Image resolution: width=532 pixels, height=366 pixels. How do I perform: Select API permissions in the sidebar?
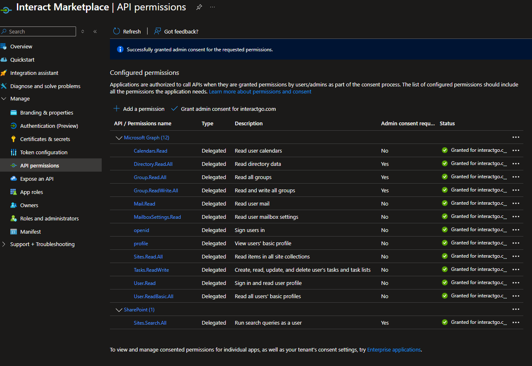[x=51, y=165]
